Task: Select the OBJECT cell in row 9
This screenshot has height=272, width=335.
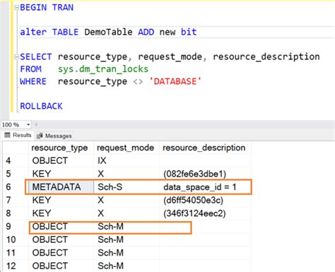Action: point(61,227)
